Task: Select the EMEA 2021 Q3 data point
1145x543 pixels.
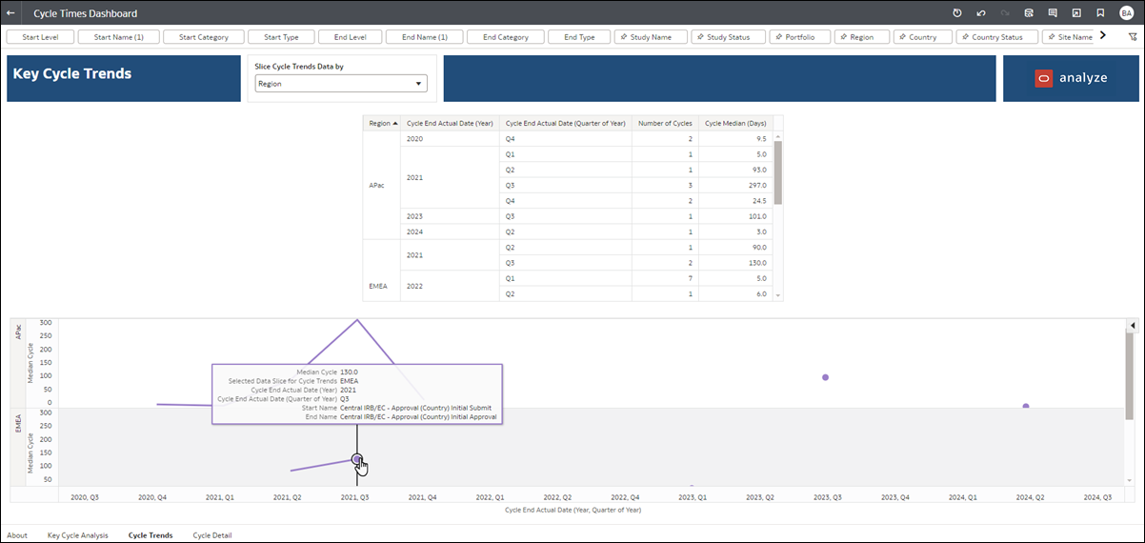Action: tap(357, 459)
